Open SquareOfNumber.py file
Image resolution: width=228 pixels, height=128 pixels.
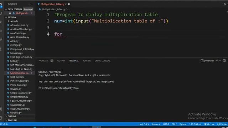click(x=21, y=101)
